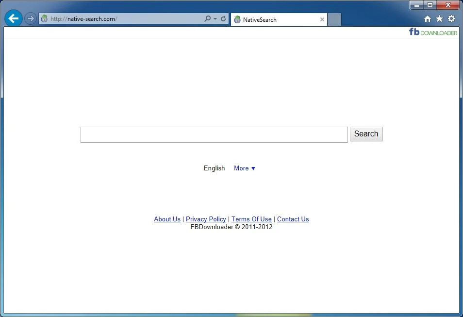This screenshot has width=463, height=317.
Task: Click the magnifier search icon in the address bar
Action: pos(208,18)
